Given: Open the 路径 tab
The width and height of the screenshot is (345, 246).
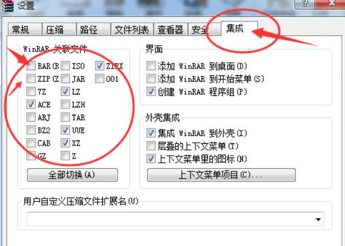Looking at the screenshot, I should click(x=93, y=30).
